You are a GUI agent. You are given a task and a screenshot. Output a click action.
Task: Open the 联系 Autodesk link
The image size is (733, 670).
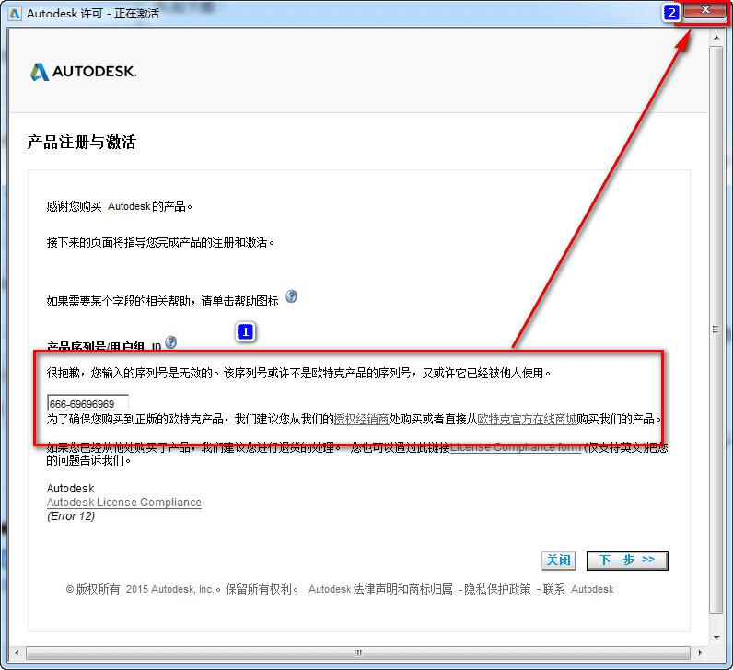coord(577,589)
